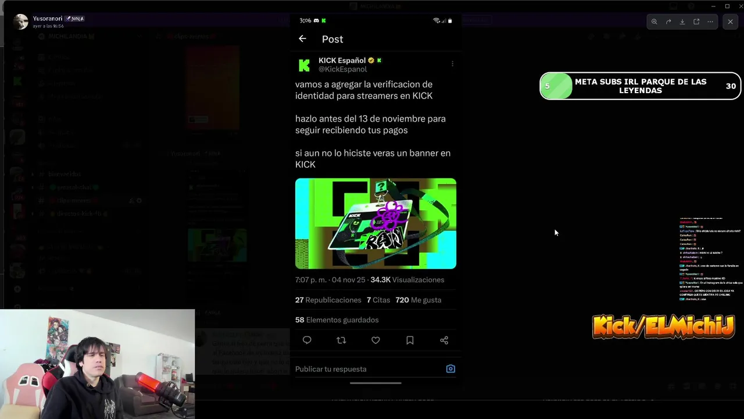View the 720 Me gusta list
This screenshot has width=744, height=419.
click(418, 300)
